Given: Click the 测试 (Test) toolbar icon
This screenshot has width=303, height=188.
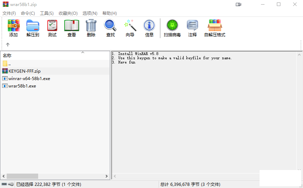Looking at the screenshot, I should point(52,25).
